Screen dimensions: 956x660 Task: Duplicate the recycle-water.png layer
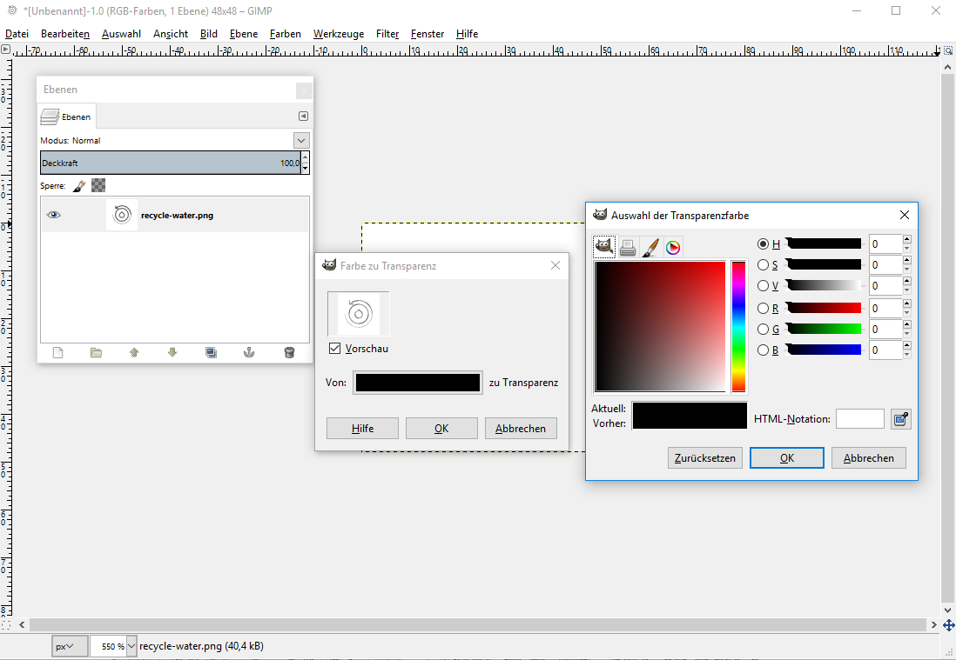(211, 352)
